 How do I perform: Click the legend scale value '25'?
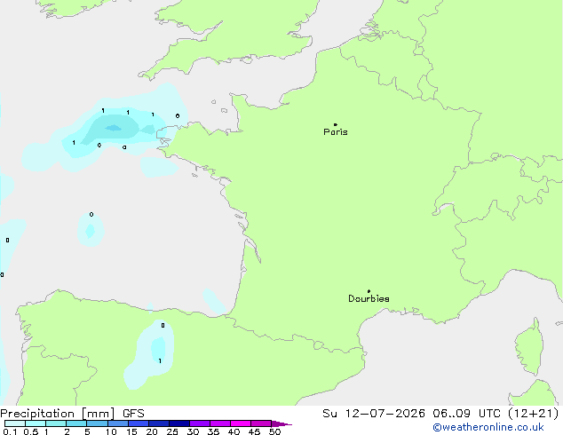(x=172, y=431)
